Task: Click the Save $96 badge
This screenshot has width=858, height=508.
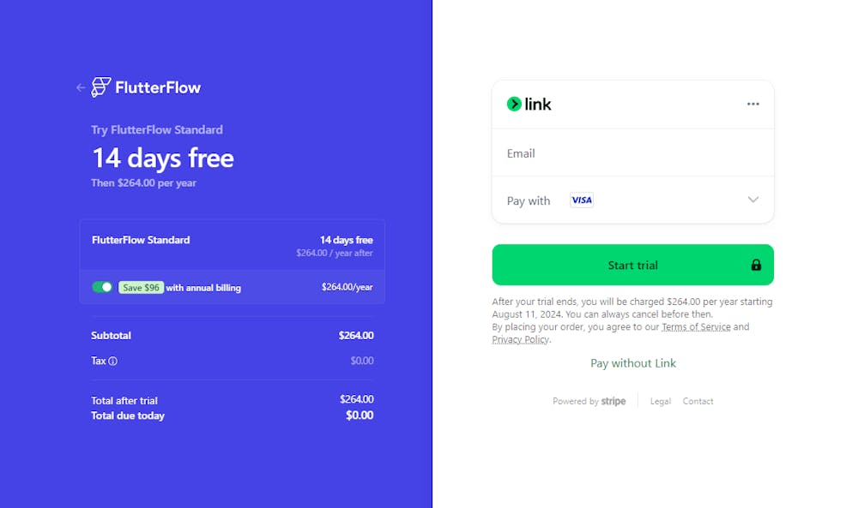Action: [x=141, y=288]
